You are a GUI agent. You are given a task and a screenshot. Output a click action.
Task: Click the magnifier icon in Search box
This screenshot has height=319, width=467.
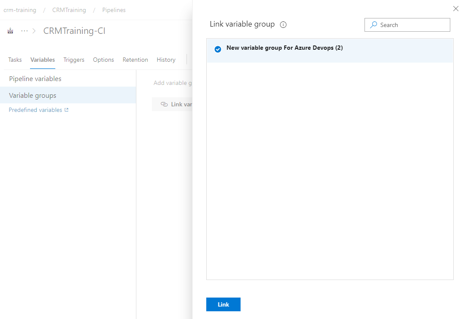[374, 25]
